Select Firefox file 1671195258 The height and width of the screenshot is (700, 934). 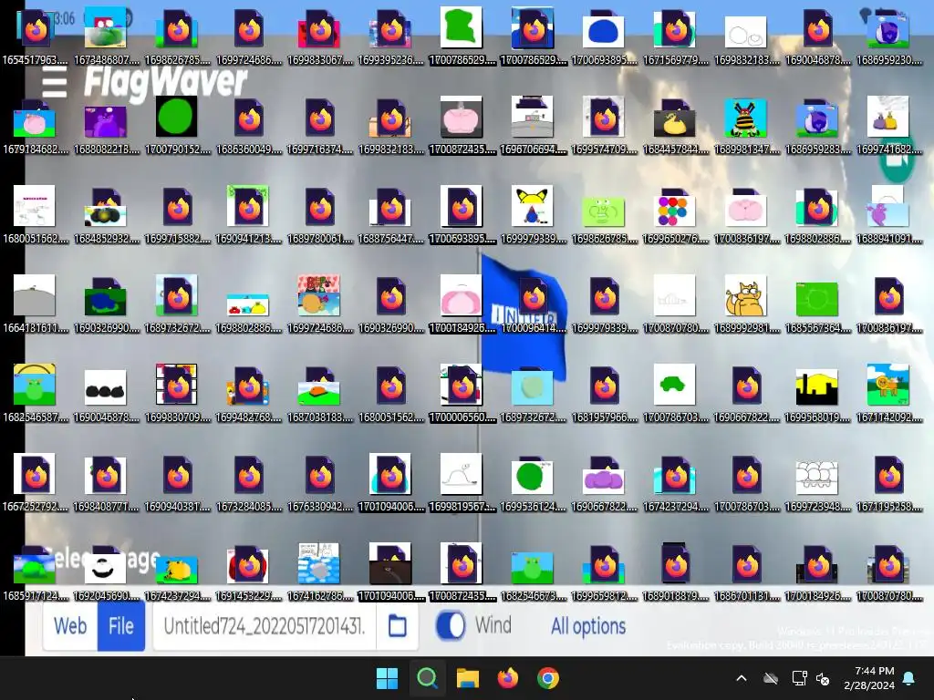pos(888,482)
